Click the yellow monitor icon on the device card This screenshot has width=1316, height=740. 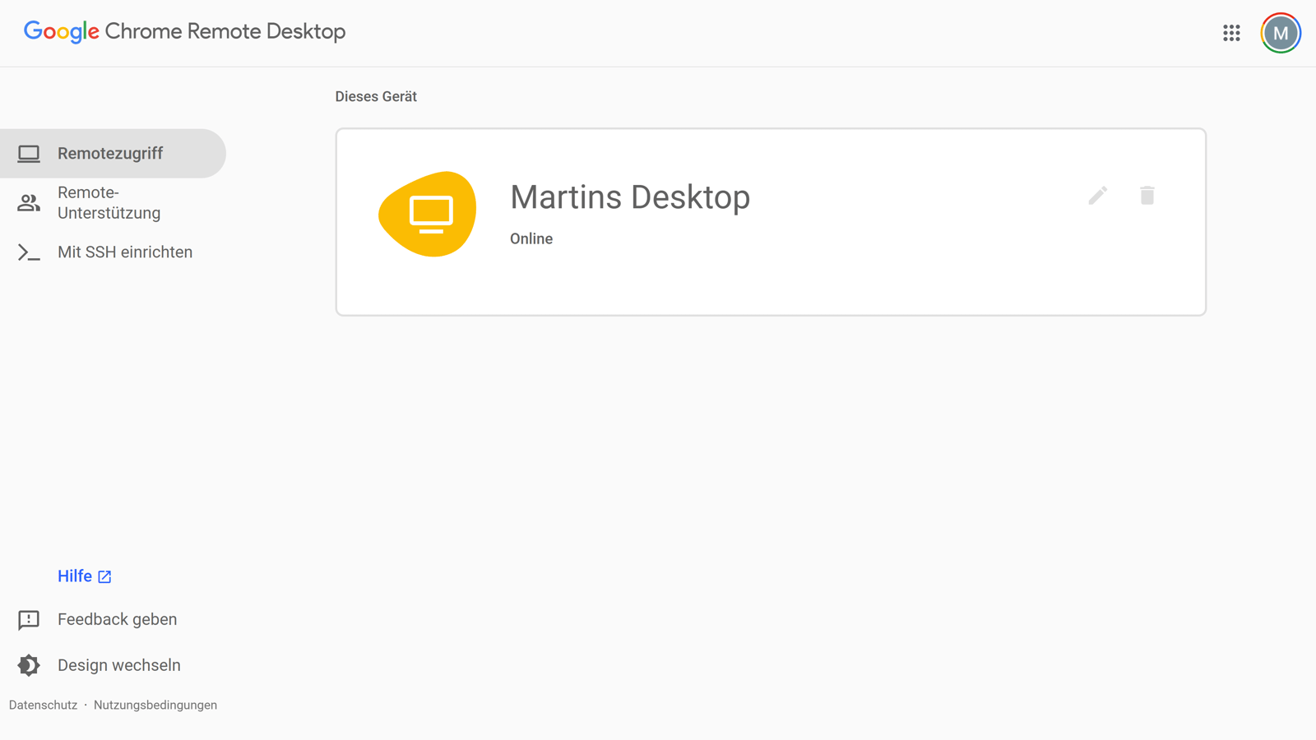coord(428,213)
